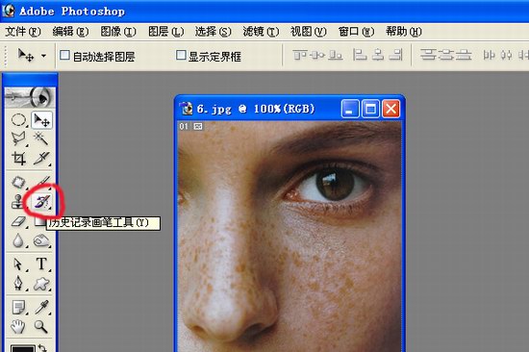Select the Crop tool
This screenshot has height=352, width=529.
click(18, 158)
